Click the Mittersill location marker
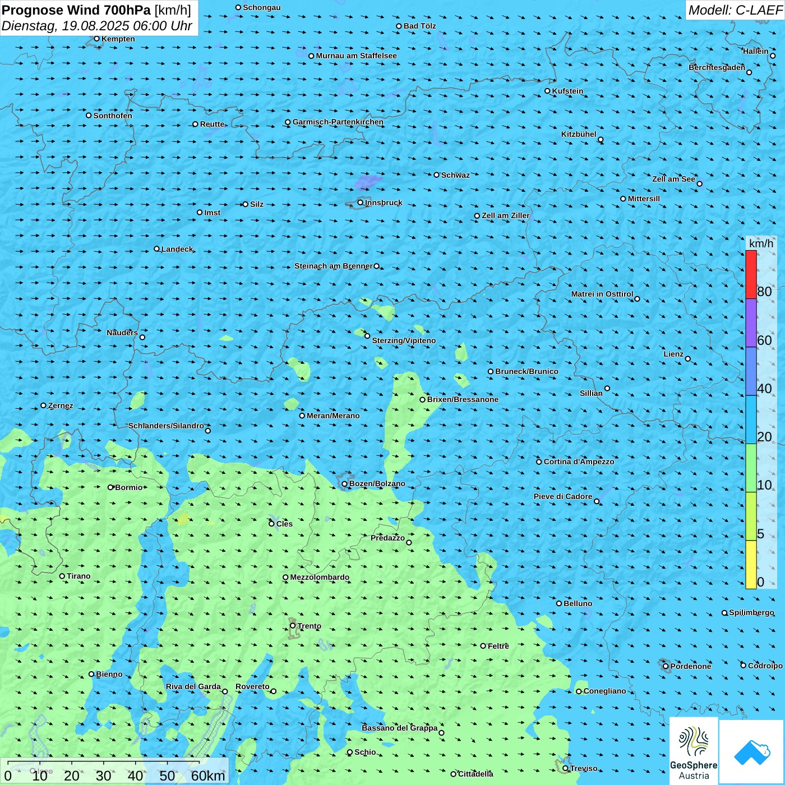The image size is (785, 785). tap(623, 198)
